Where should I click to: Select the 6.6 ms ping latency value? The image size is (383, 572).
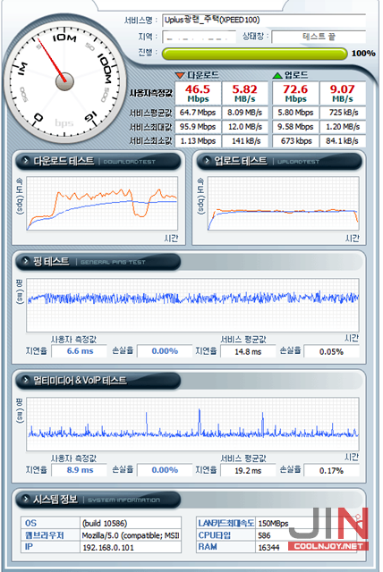(x=80, y=351)
